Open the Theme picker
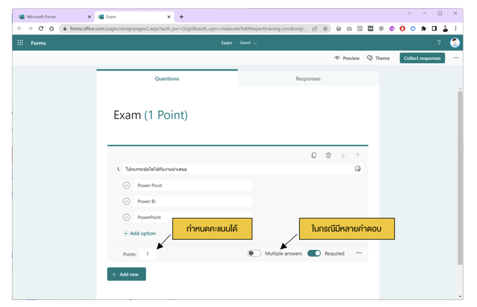Image resolution: width=477 pixels, height=307 pixels. pyautogui.click(x=378, y=58)
